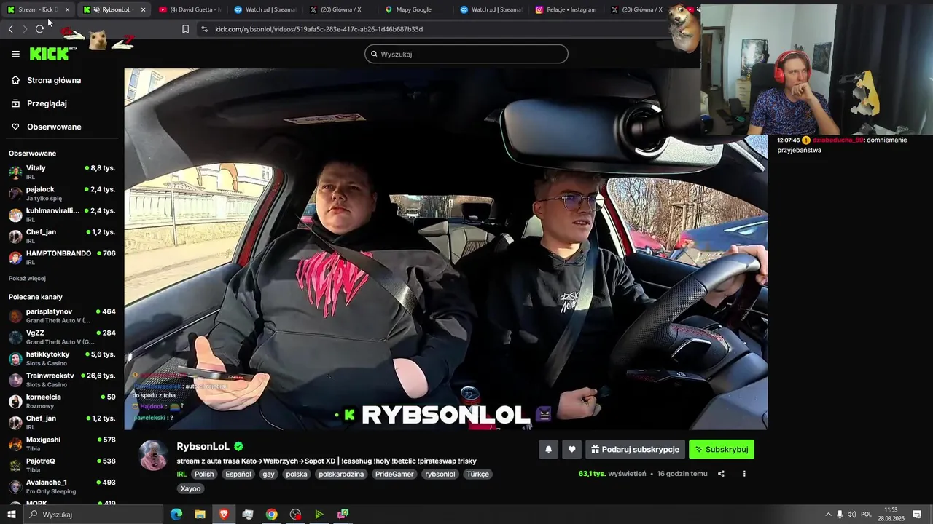
Task: Click korneelcia channel avatar
Action: [x=15, y=401]
